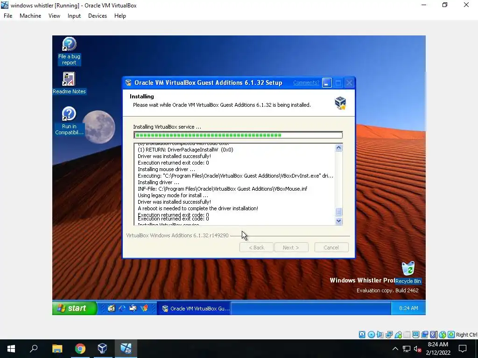Click the log scrollbar thumb
Screen dimensions: 478x358
tap(338, 212)
